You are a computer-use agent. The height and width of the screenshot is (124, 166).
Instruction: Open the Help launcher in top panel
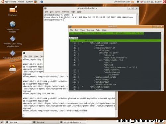[41, 2]
